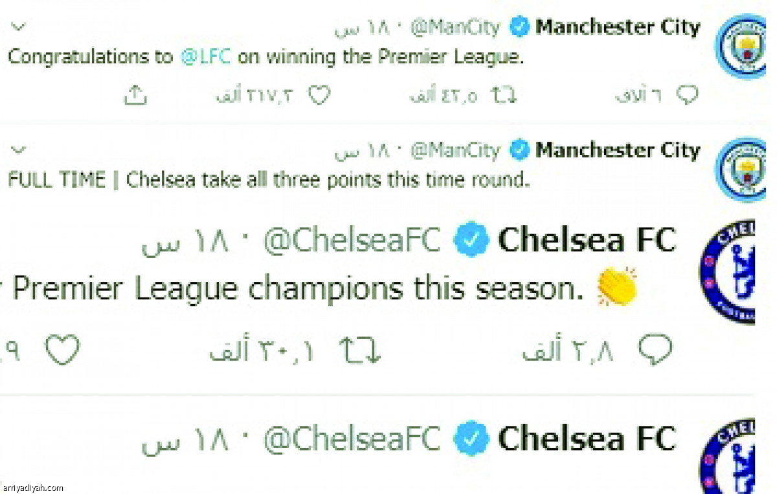Like the Chelsea Premier League champions tweet
This screenshot has height=494, width=777.
(x=63, y=350)
